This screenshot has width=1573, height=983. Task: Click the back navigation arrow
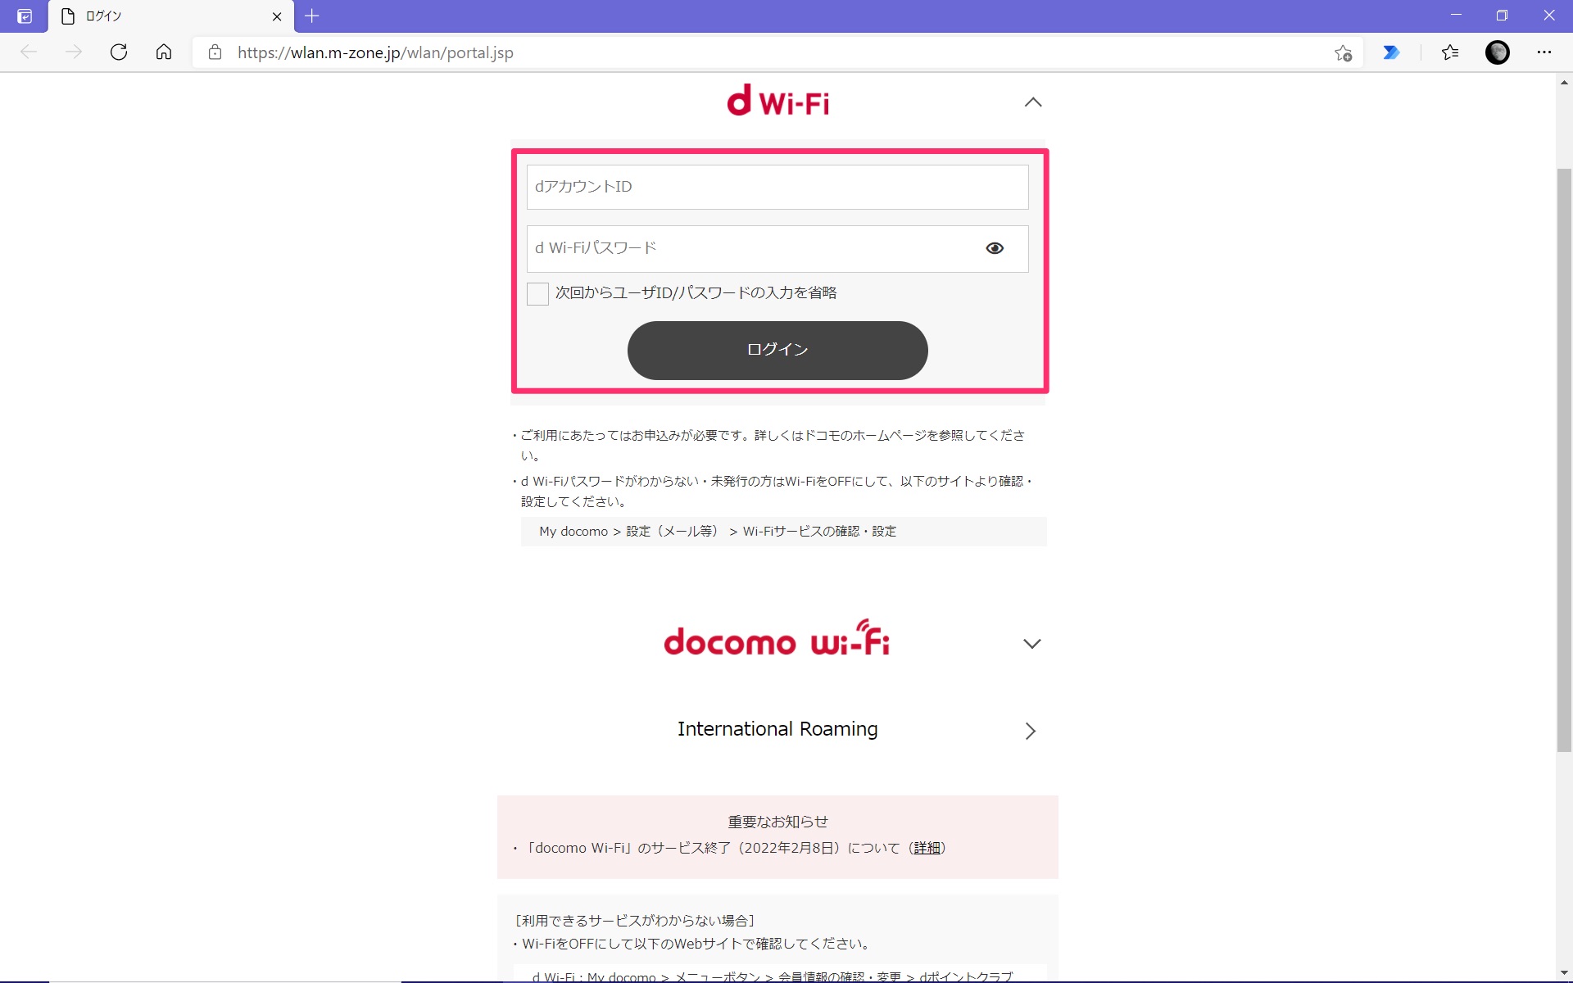pos(29,52)
